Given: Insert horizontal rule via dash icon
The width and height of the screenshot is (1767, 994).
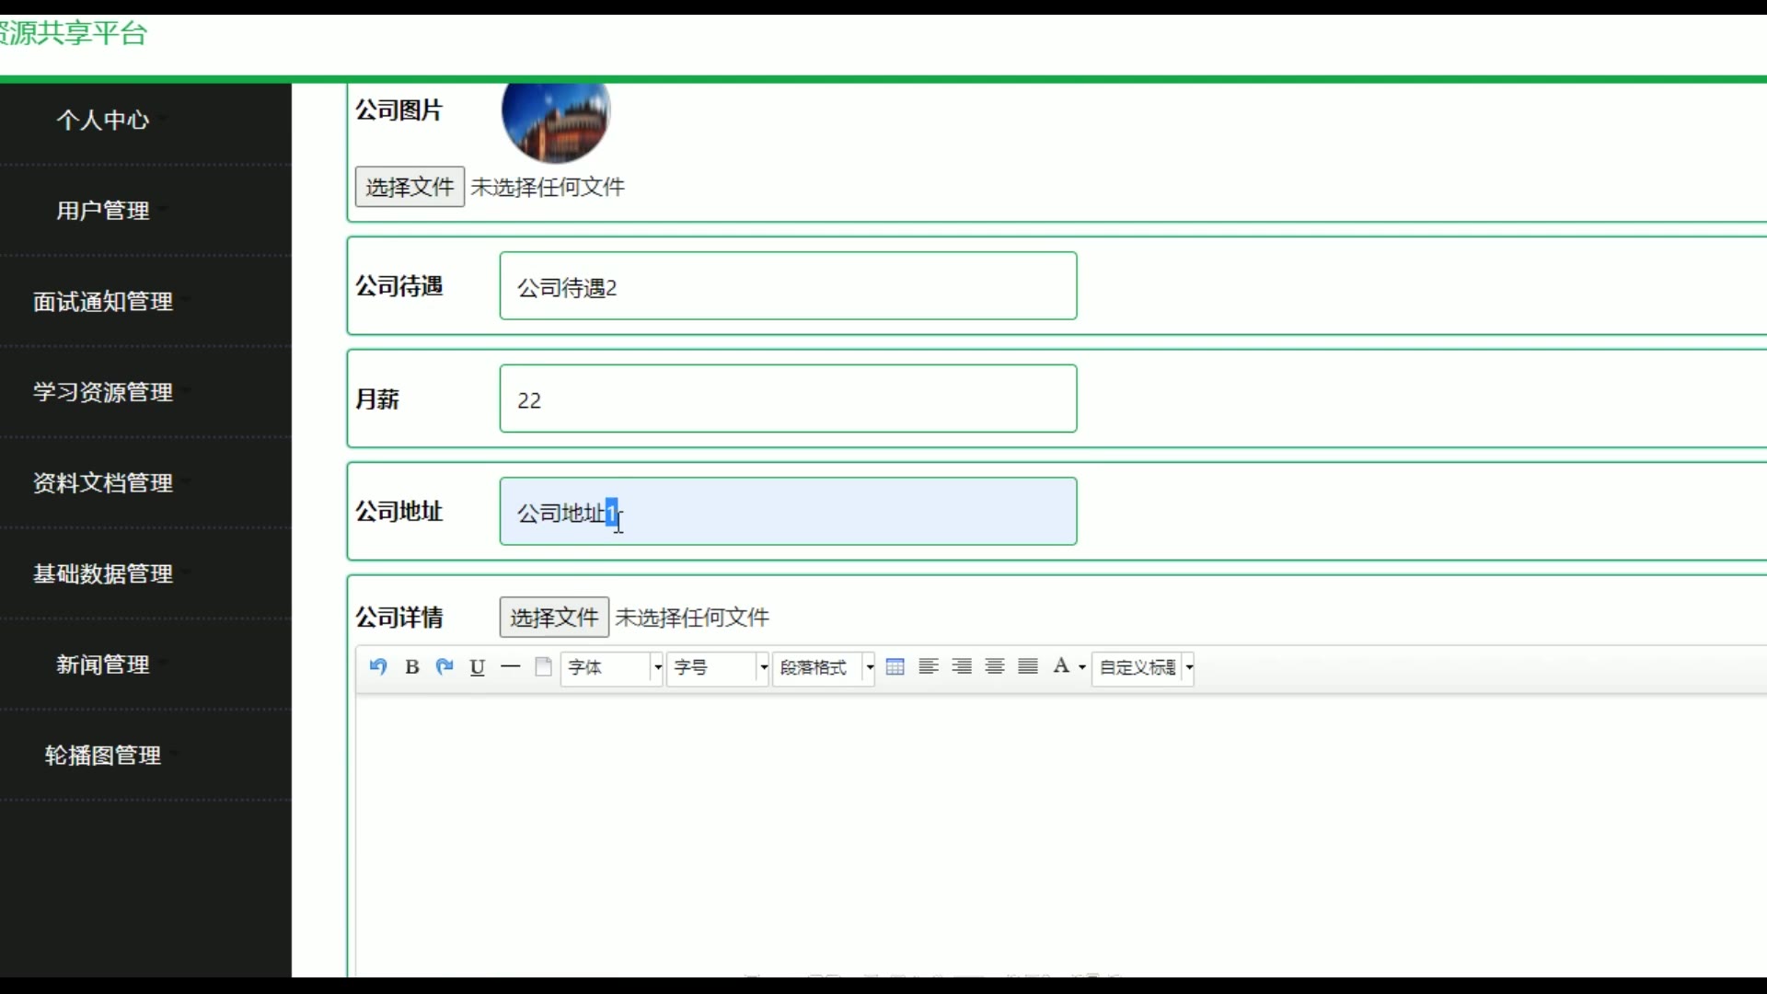Looking at the screenshot, I should click(510, 666).
